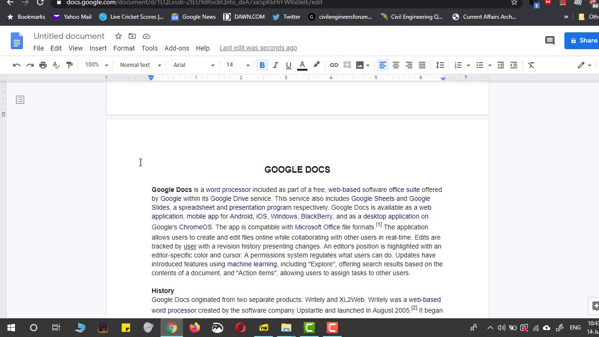Open the Yahoo Mail bookmark
This screenshot has height=337, width=599.
click(72, 17)
